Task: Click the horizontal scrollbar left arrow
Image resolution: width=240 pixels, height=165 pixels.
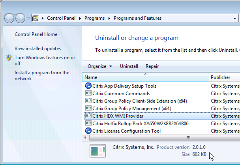Action: pyautogui.click(x=85, y=137)
